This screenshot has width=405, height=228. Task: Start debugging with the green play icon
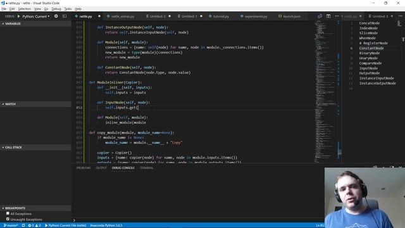(x=18, y=16)
